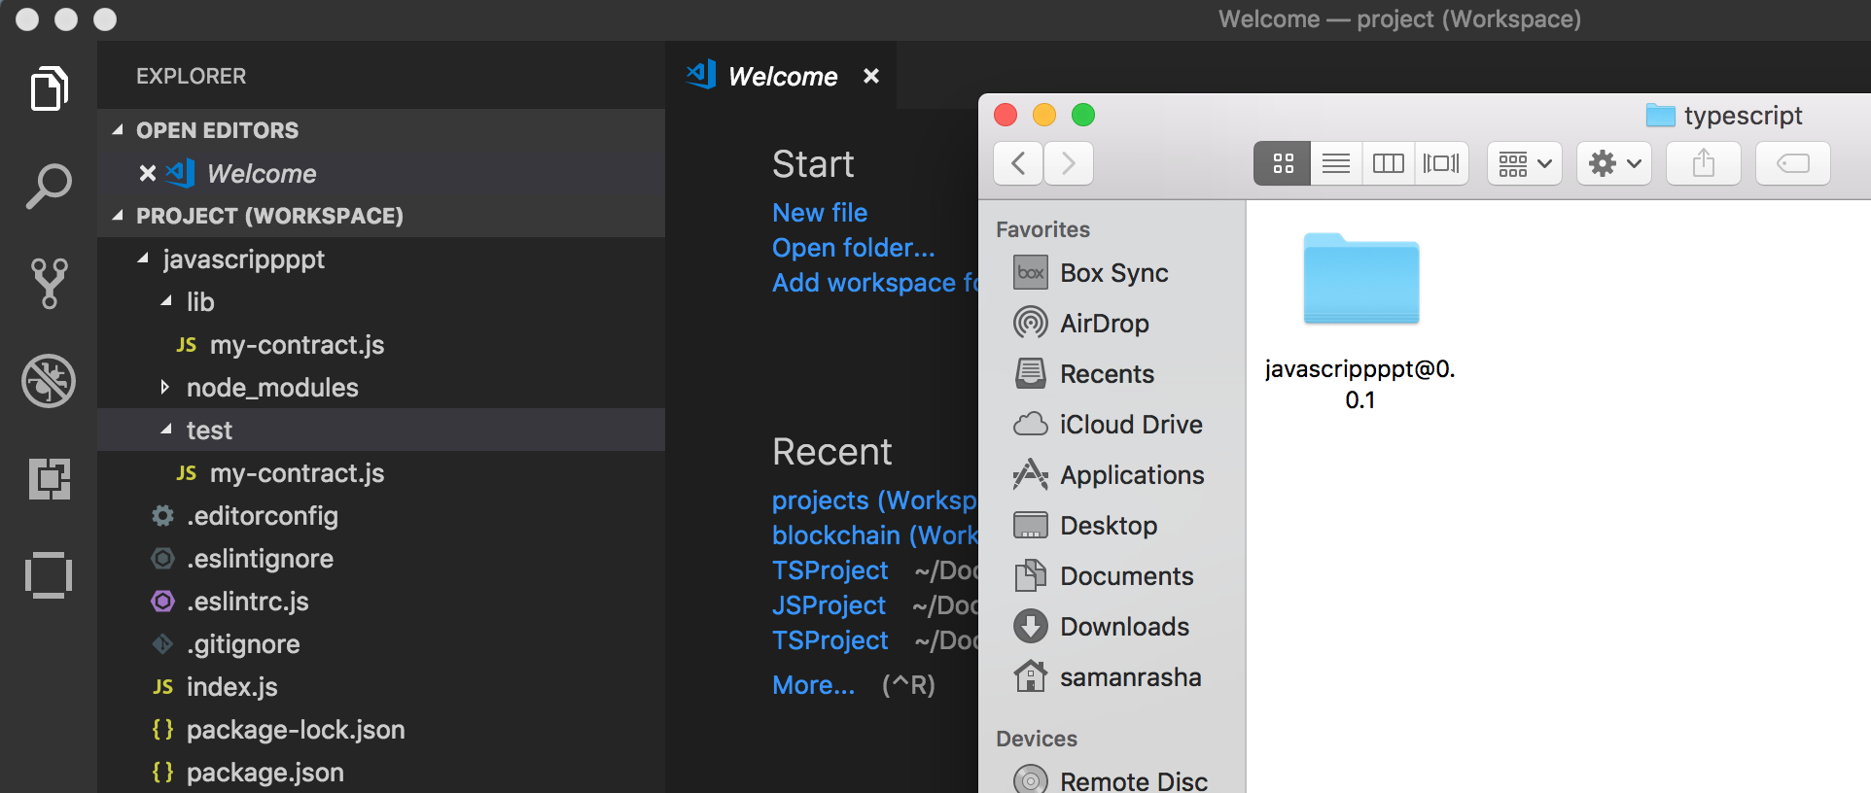This screenshot has width=1871, height=793.
Task: Click the Open folder... link
Action: [854, 247]
